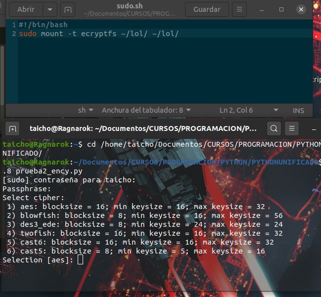Click the Guardar button

point(207,9)
